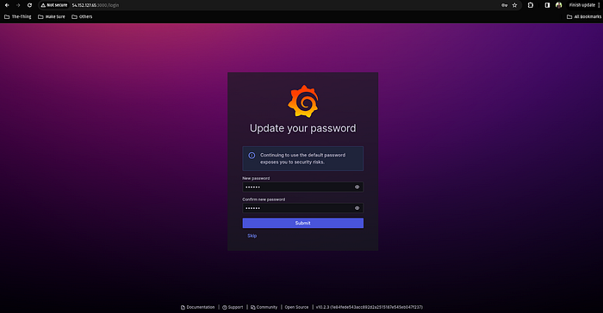Toggle the browser side panel icon
603x313 pixels.
click(x=547, y=5)
